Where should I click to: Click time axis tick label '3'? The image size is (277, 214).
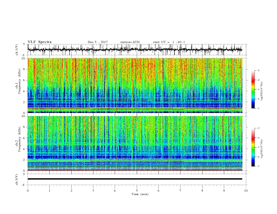(x=93, y=191)
